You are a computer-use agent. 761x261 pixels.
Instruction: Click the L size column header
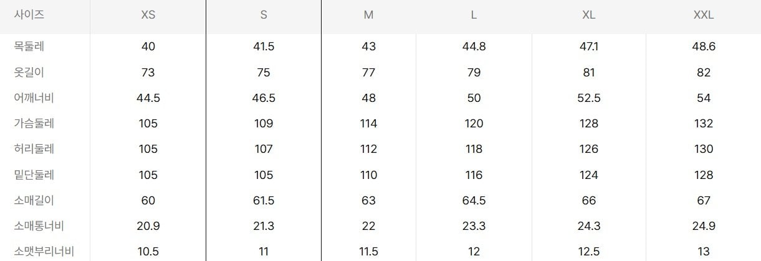[474, 16]
